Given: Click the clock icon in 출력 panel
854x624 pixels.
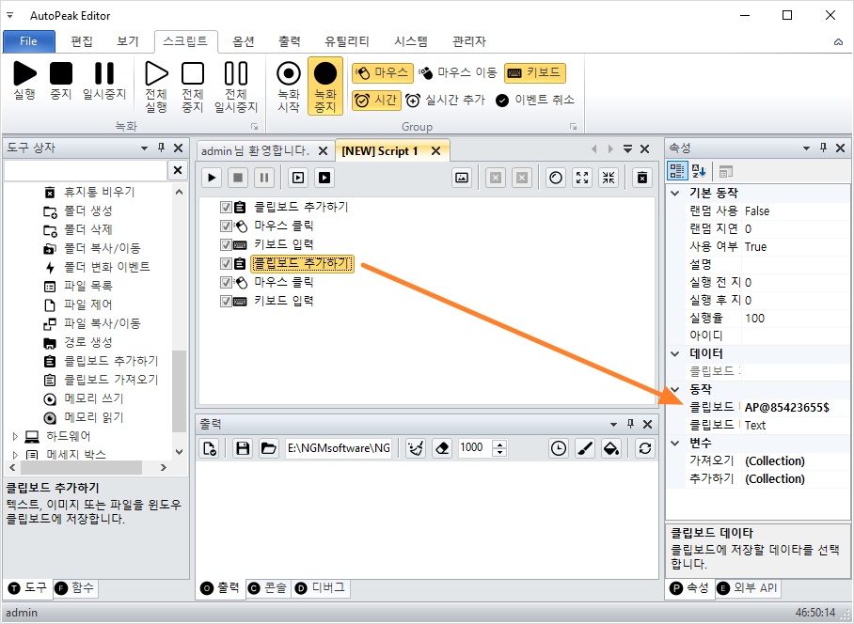Looking at the screenshot, I should tap(559, 448).
